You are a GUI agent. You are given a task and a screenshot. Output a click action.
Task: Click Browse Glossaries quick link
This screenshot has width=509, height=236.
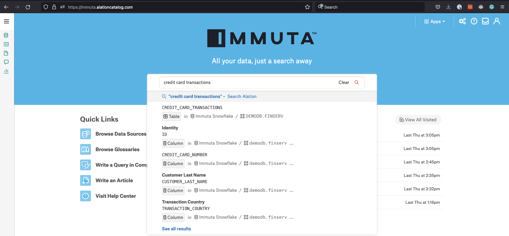pos(118,149)
